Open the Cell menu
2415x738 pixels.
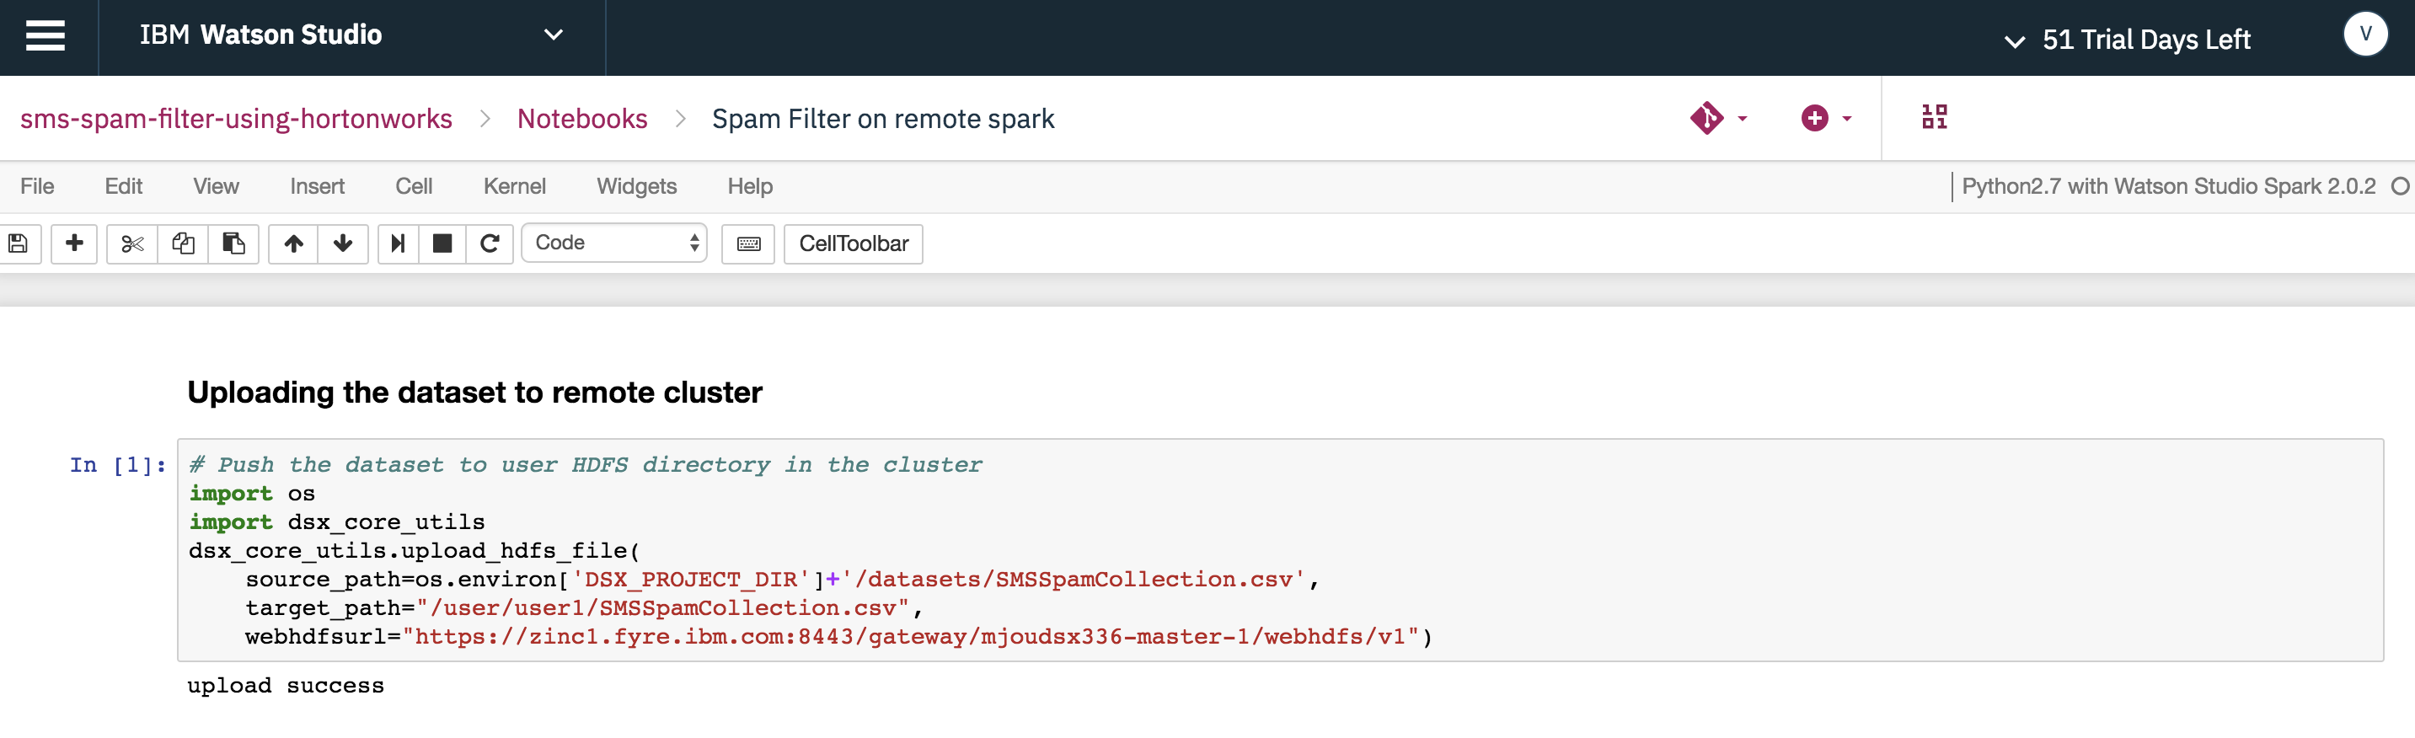point(414,187)
